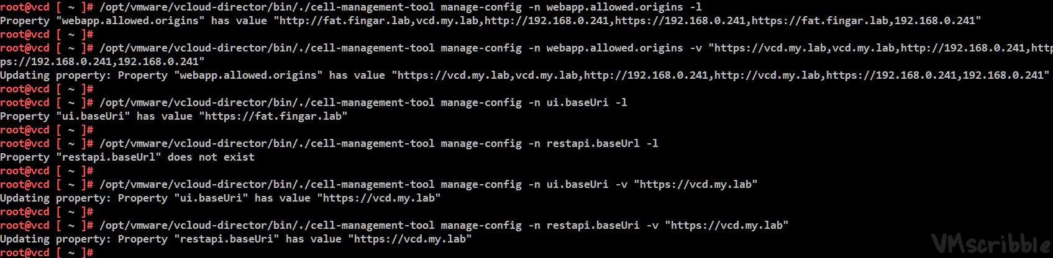This screenshot has height=258, width=1053.
Task: Click the ui.baseUri -l listing command
Action: point(363,102)
